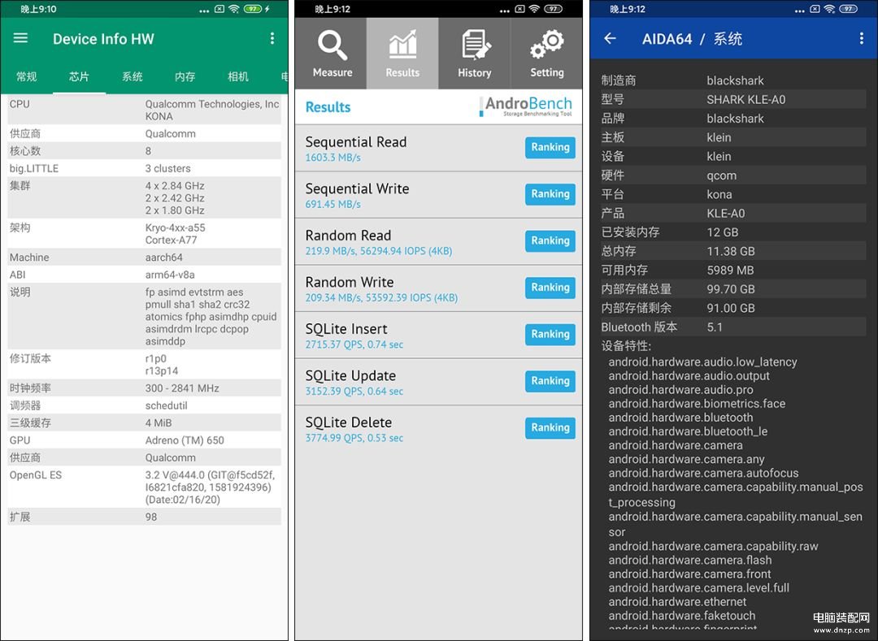Select the "2715.37 QPS, 0.74 sec" result

(354, 344)
